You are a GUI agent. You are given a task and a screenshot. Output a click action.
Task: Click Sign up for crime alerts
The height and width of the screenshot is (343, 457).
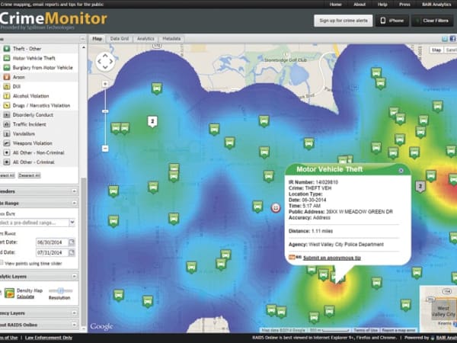[x=344, y=21]
